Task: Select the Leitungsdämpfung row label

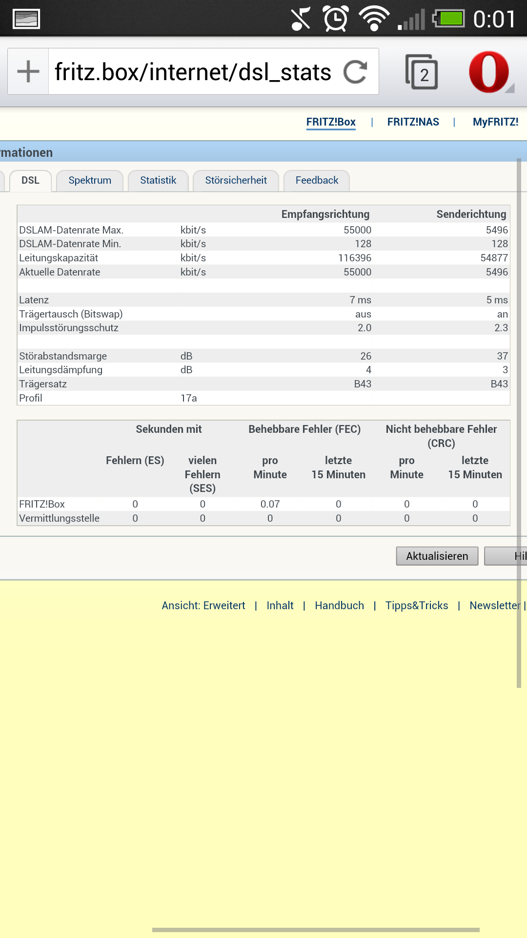Action: (x=61, y=370)
